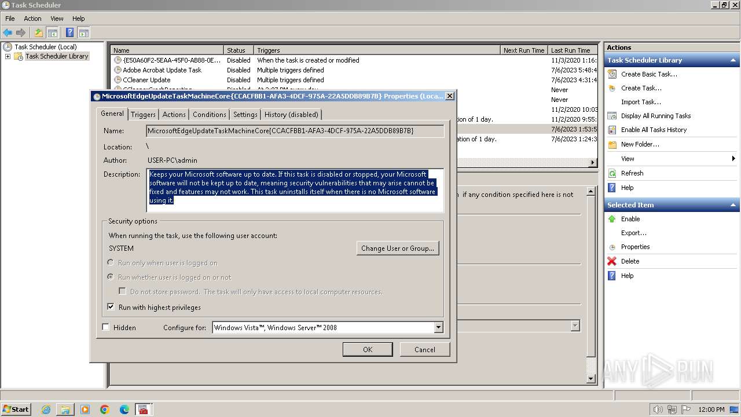Click the New Folder icon in Actions
741x417 pixels.
tap(612, 144)
